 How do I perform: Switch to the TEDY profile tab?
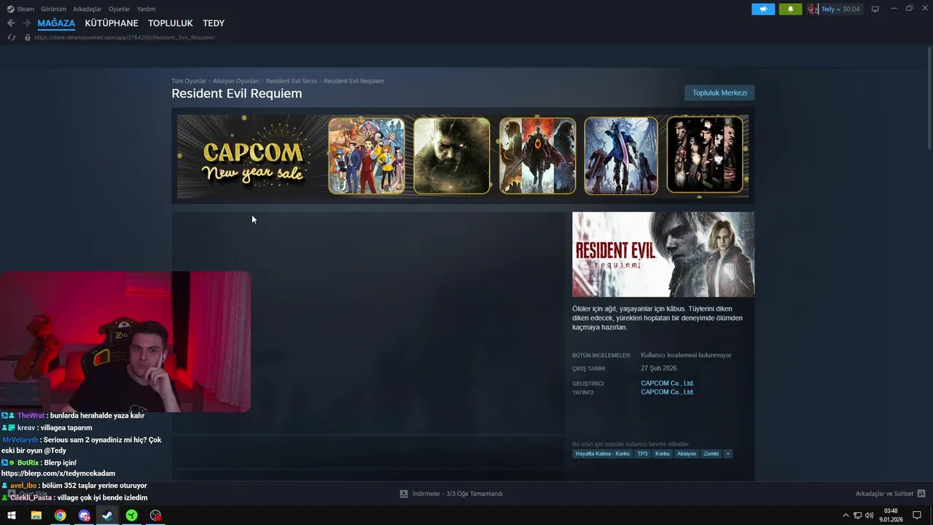click(214, 23)
